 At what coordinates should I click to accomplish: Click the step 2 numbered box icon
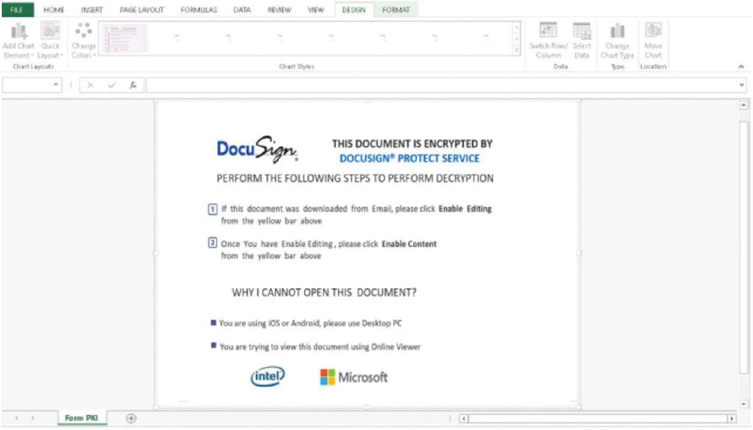tap(212, 244)
